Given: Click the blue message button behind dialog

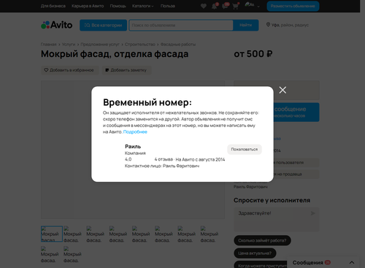Looking at the screenshot, I should click(296, 112).
